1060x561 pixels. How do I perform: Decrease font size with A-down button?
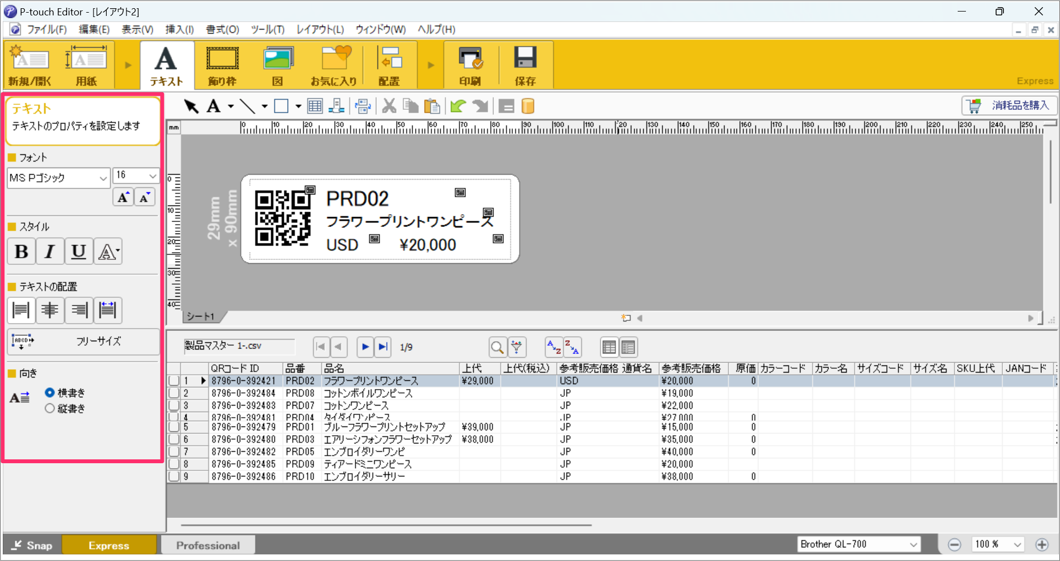click(x=145, y=197)
